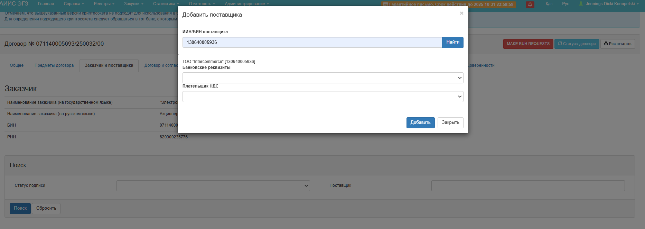Switch language to Қаз
The width and height of the screenshot is (645, 229).
point(549,4)
